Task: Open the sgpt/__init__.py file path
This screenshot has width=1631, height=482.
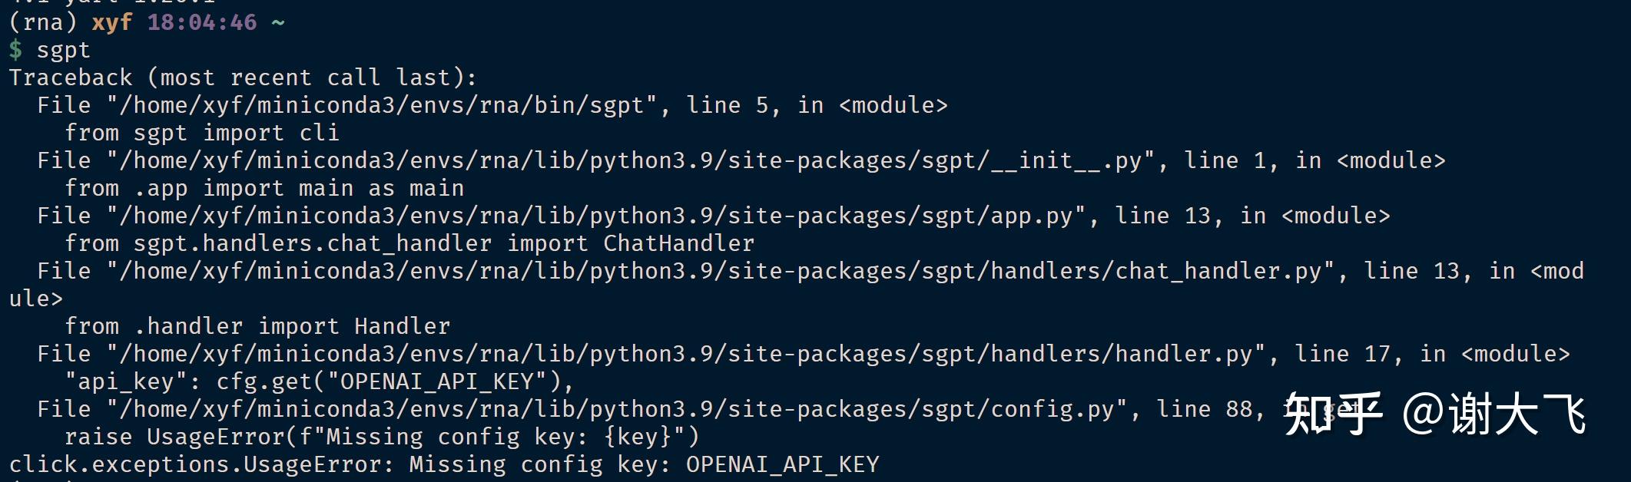Action: pos(630,160)
